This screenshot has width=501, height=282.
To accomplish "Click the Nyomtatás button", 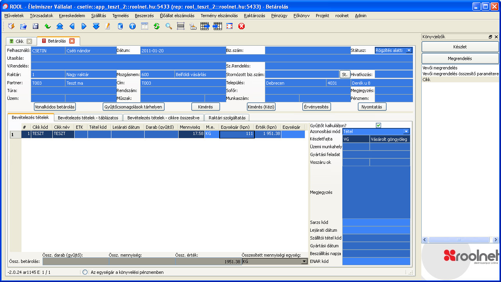I will click(372, 107).
